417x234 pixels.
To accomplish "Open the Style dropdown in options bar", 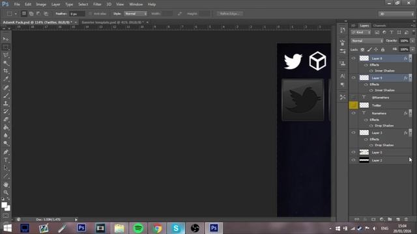I will point(136,14).
